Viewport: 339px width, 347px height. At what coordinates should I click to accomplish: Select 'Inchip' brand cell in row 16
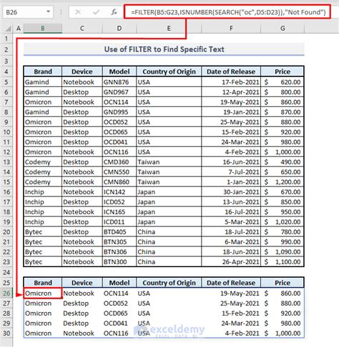pyautogui.click(x=43, y=192)
